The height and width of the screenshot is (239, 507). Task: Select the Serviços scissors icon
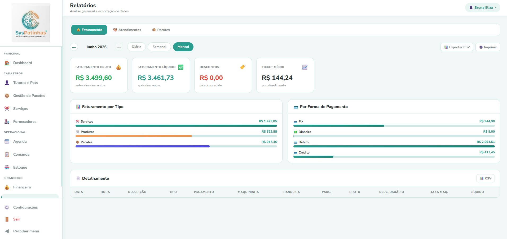[7, 109]
